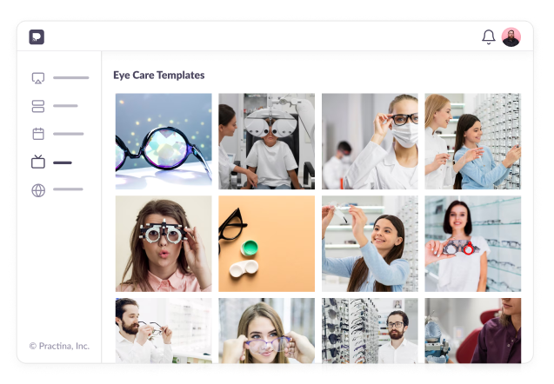
Task: Select the colorful glasses template thumbnail
Action: coord(164,141)
